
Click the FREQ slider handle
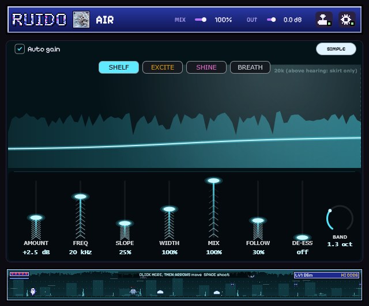tap(81, 196)
